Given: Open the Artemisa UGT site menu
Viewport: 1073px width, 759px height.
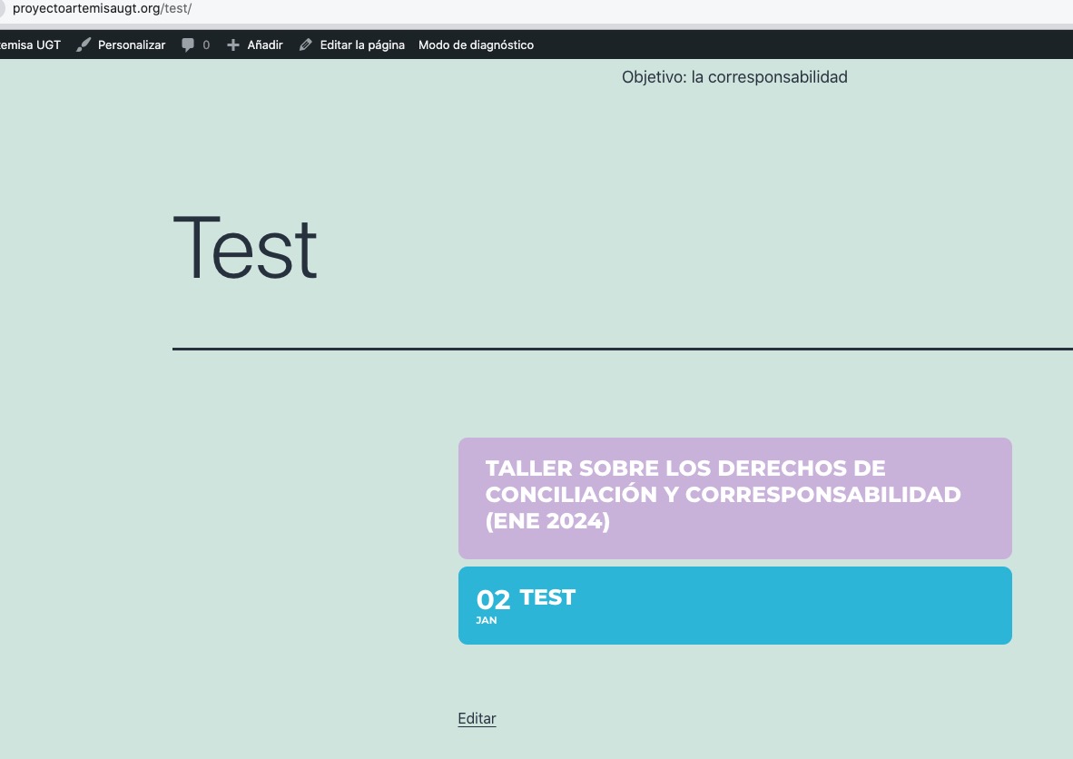Looking at the screenshot, I should [x=30, y=45].
